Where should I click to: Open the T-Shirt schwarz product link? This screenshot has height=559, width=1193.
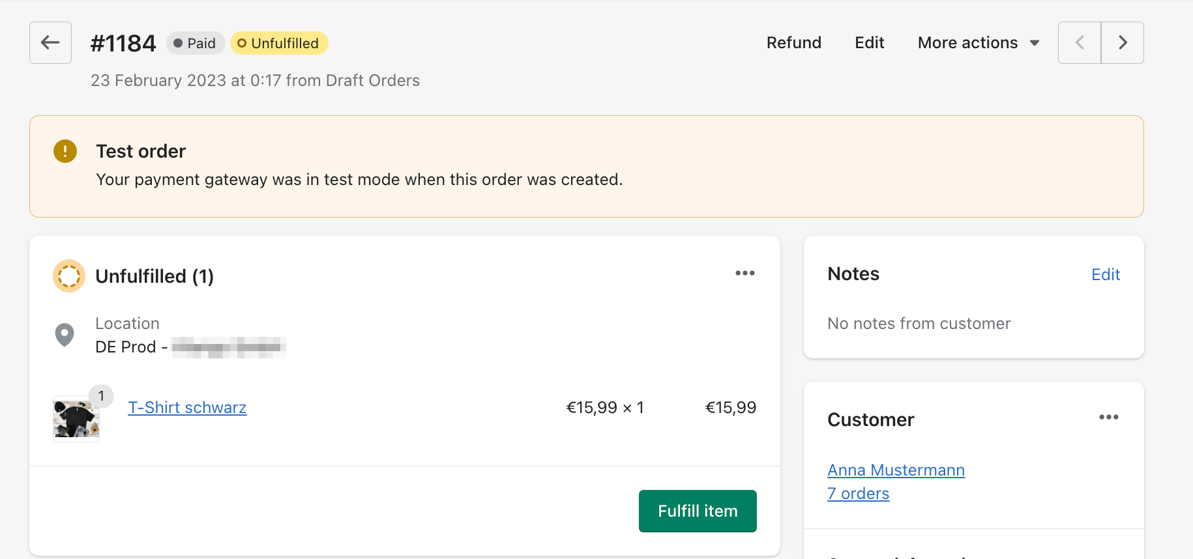click(187, 408)
